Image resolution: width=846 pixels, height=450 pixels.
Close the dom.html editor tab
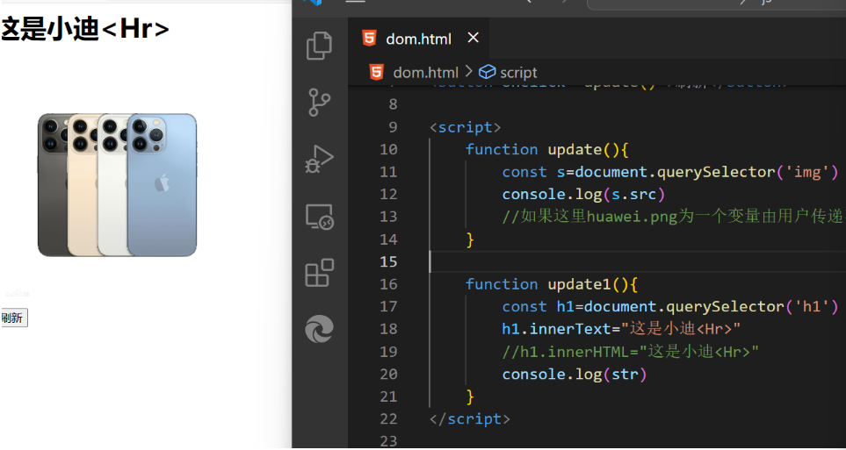coord(474,38)
